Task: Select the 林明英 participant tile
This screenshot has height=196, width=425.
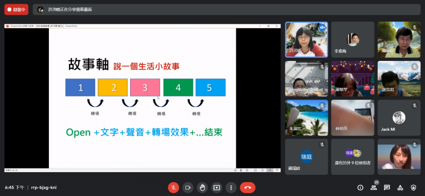Action: (x=353, y=118)
